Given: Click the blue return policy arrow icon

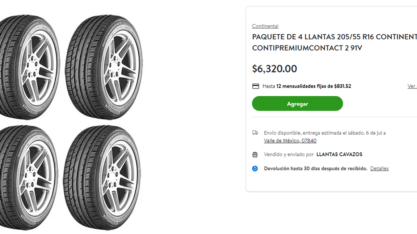Looking at the screenshot, I should pos(255,168).
